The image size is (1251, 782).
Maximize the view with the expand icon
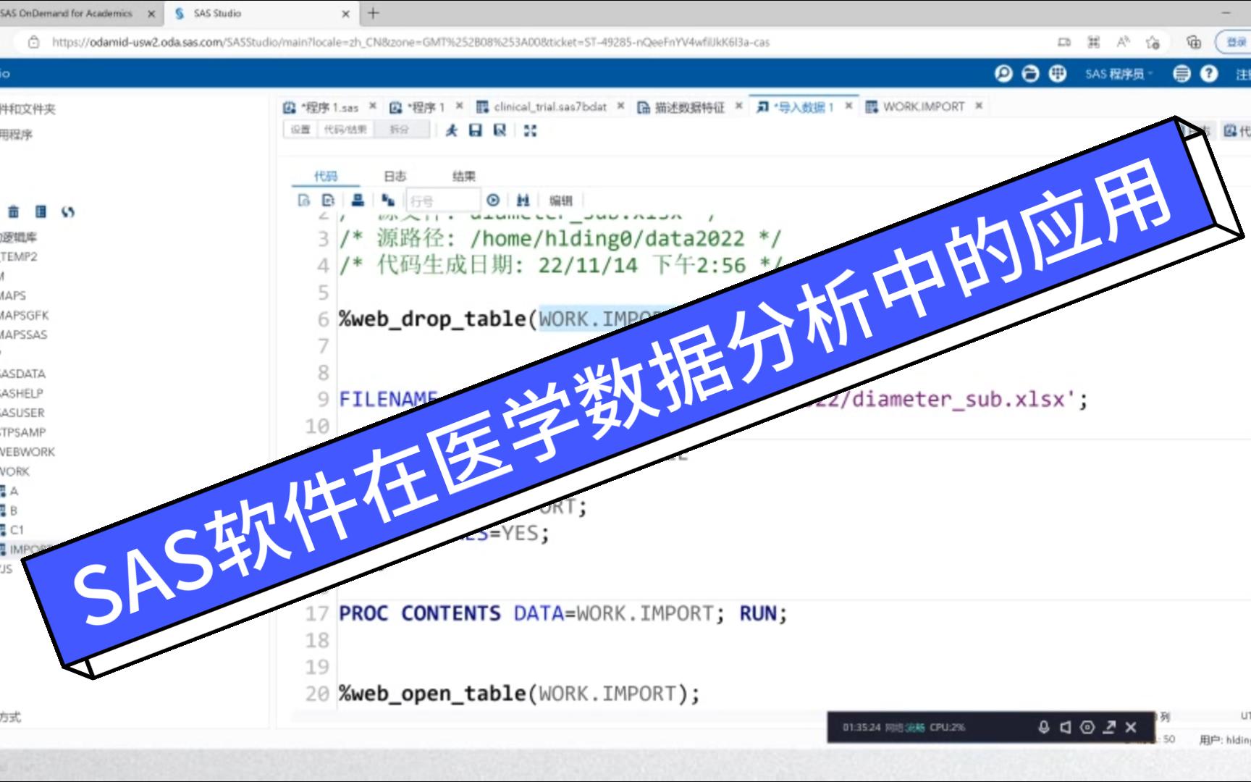coord(531,130)
